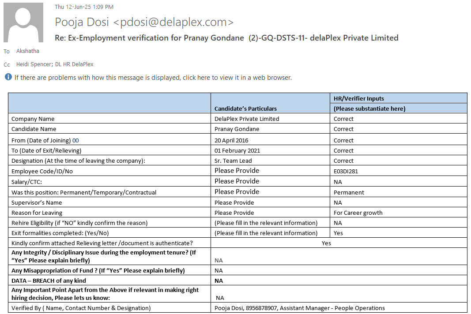Click the Company Name row label

(33, 119)
